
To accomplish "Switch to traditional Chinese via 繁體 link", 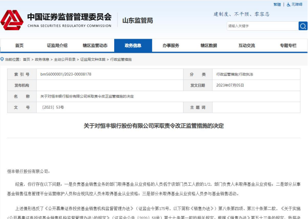I will point(277,4).
